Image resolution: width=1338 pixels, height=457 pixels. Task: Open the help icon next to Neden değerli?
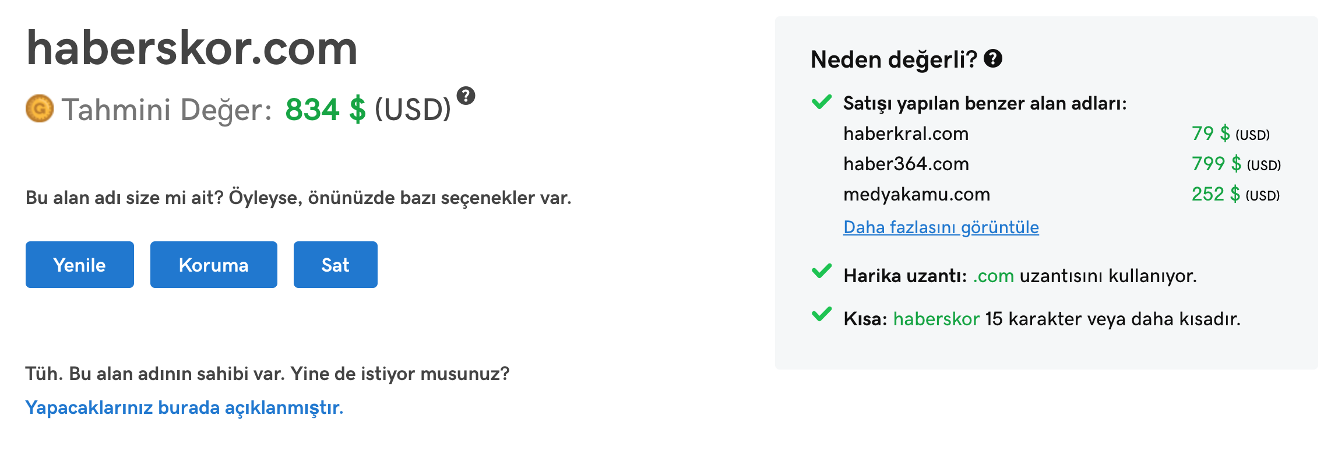click(993, 58)
